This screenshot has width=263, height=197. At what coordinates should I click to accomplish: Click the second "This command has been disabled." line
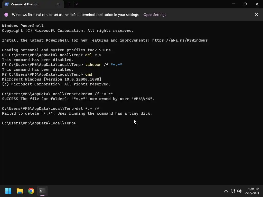(38, 70)
